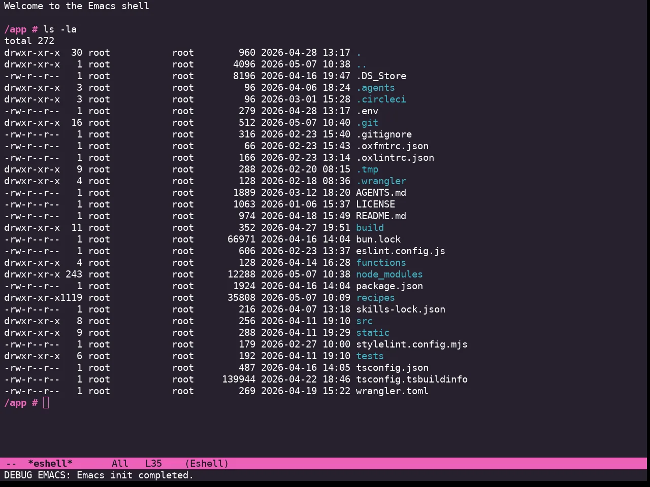The width and height of the screenshot is (650, 487).
Task: Click the link count 243 on node_modules row
Action: (x=74, y=274)
